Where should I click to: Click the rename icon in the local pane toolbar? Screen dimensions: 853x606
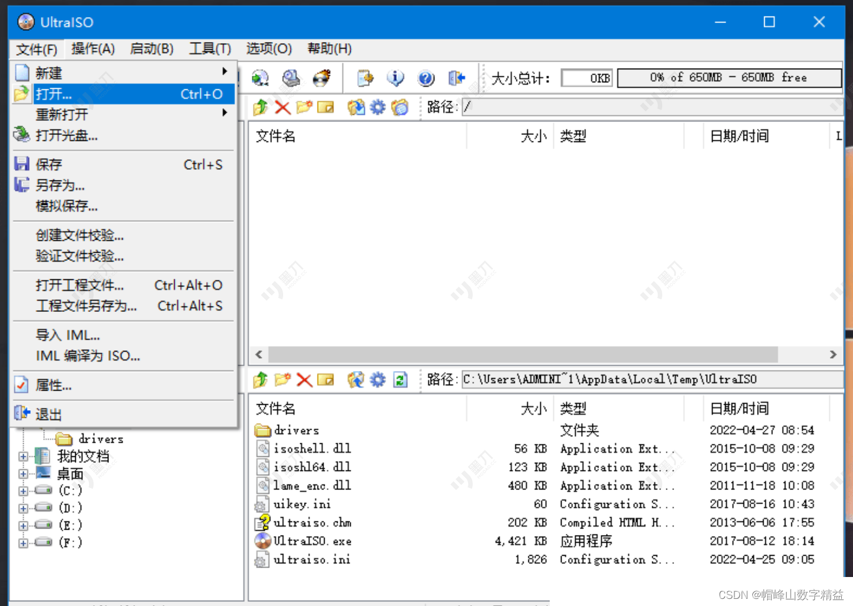pyautogui.click(x=326, y=379)
